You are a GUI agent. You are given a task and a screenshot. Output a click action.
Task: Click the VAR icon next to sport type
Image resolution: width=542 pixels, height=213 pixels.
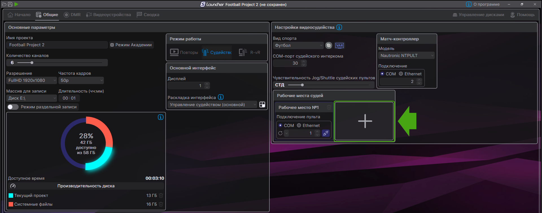pos(339,45)
